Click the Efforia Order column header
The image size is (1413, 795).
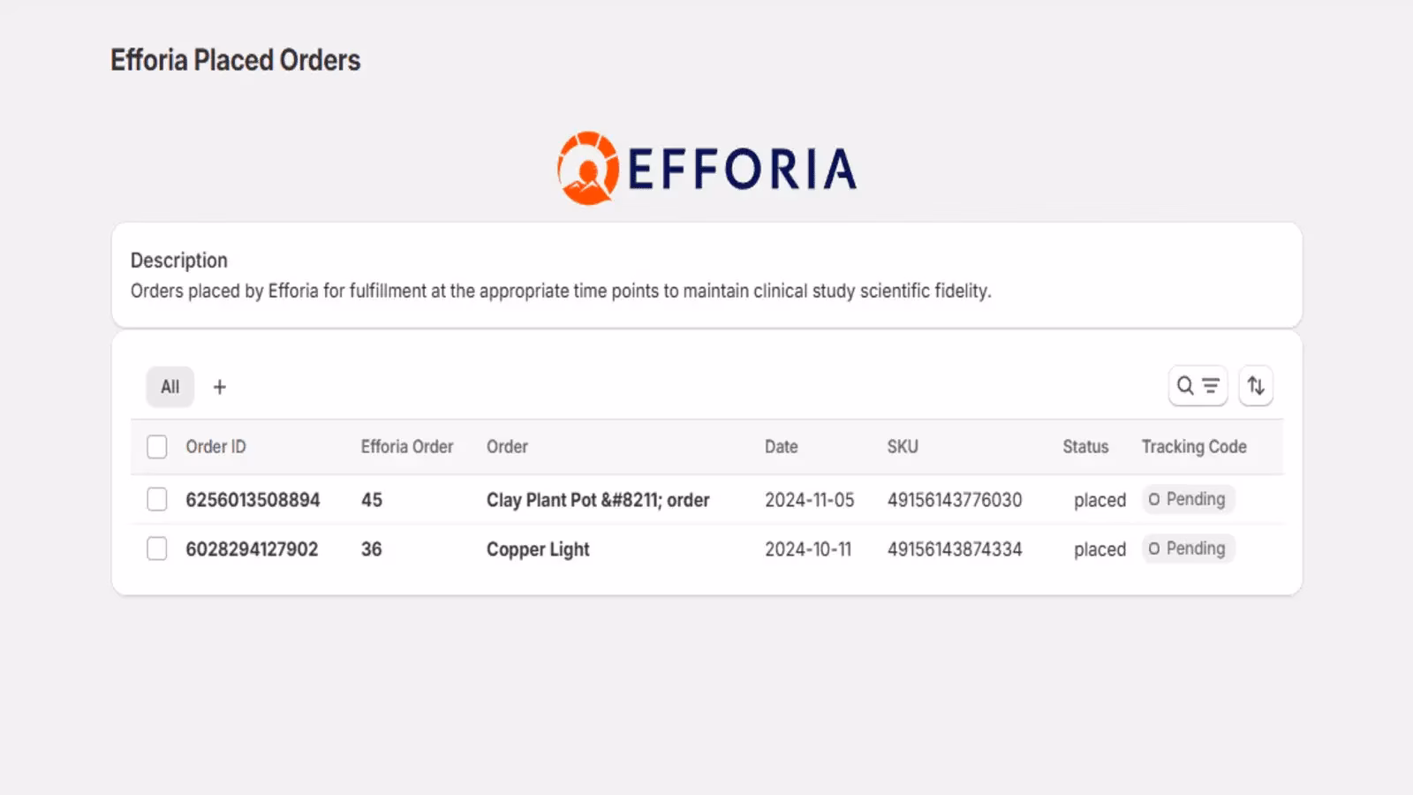pyautogui.click(x=406, y=447)
